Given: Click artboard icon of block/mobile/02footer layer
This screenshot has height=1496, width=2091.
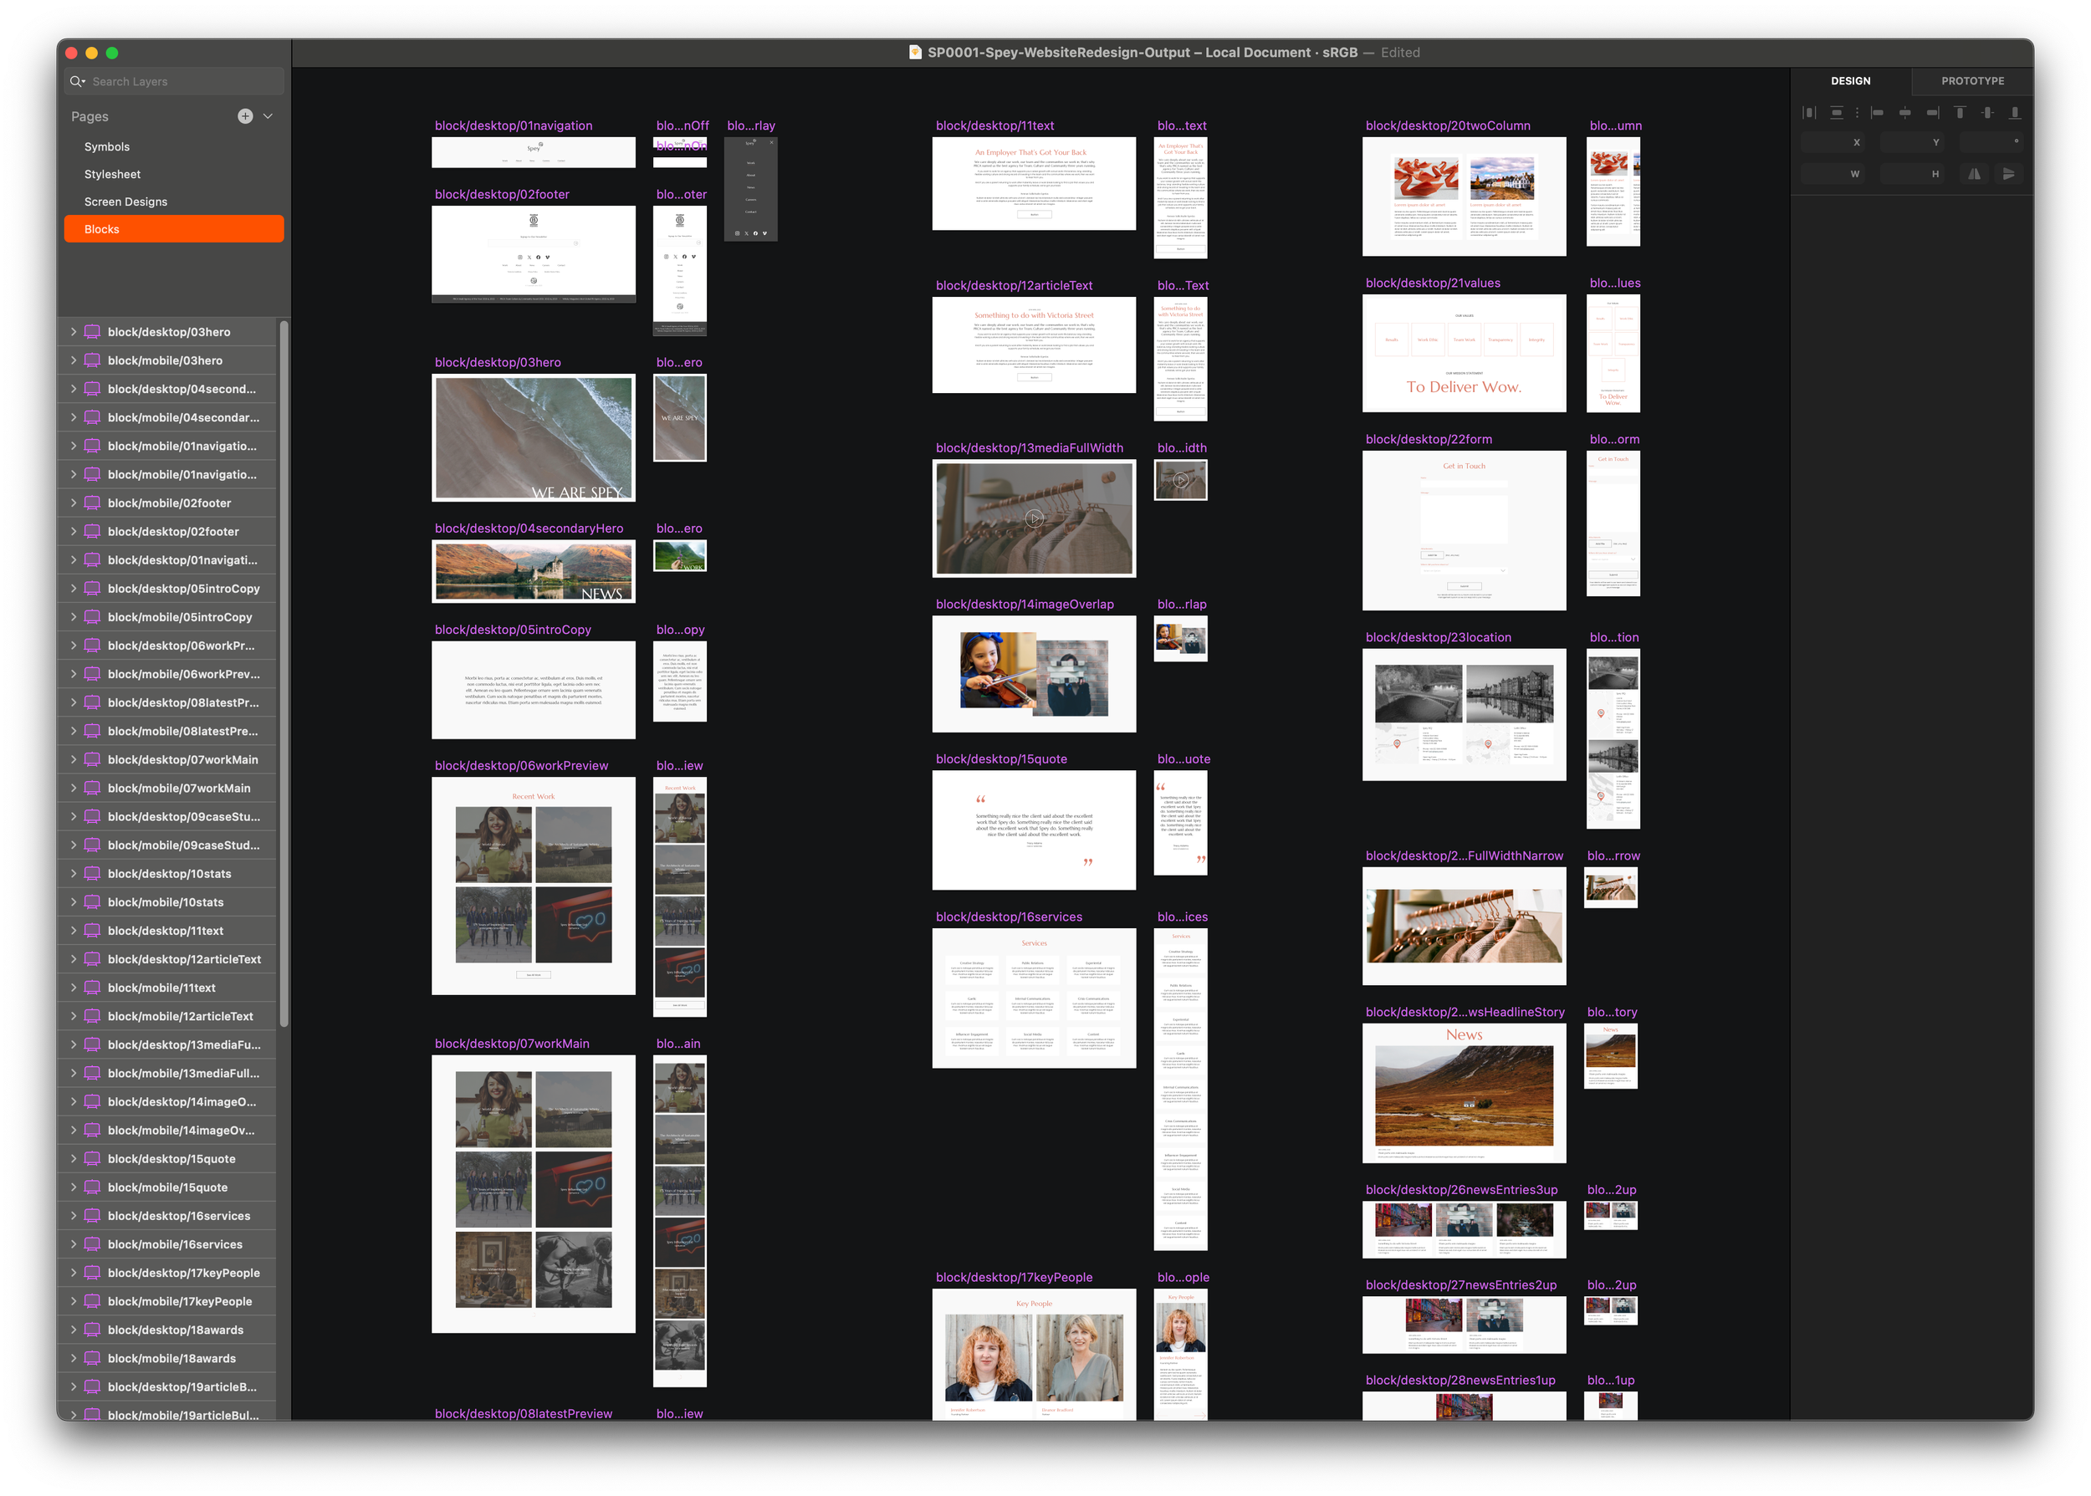Looking at the screenshot, I should (92, 503).
